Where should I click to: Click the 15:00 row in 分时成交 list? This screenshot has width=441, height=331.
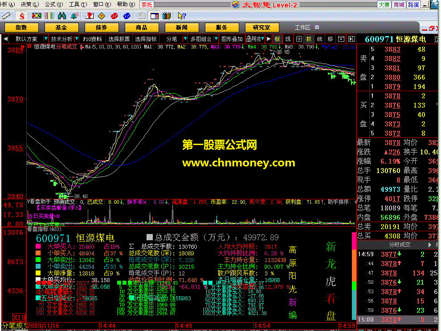point(397,319)
